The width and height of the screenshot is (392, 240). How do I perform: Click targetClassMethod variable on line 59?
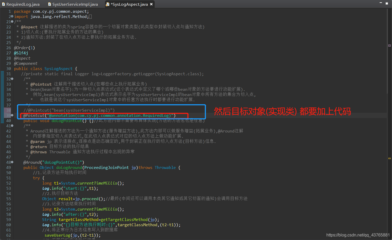[x=78, y=219]
